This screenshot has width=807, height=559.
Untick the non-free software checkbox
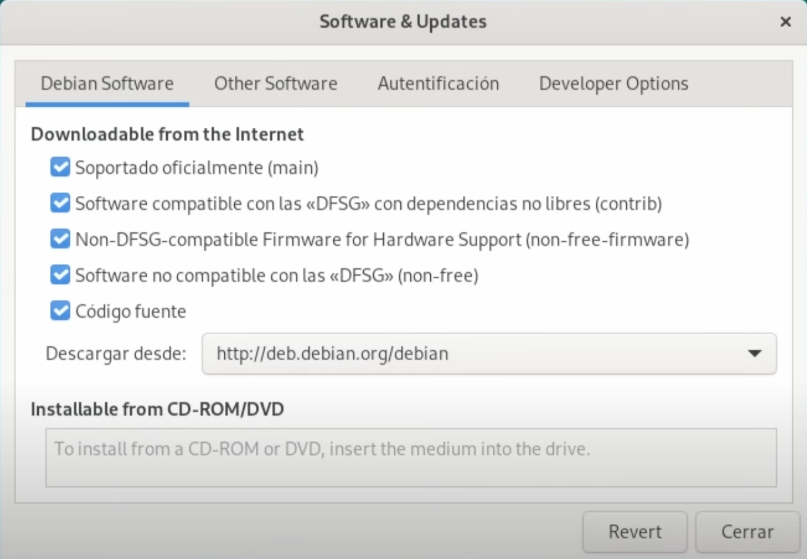point(60,275)
